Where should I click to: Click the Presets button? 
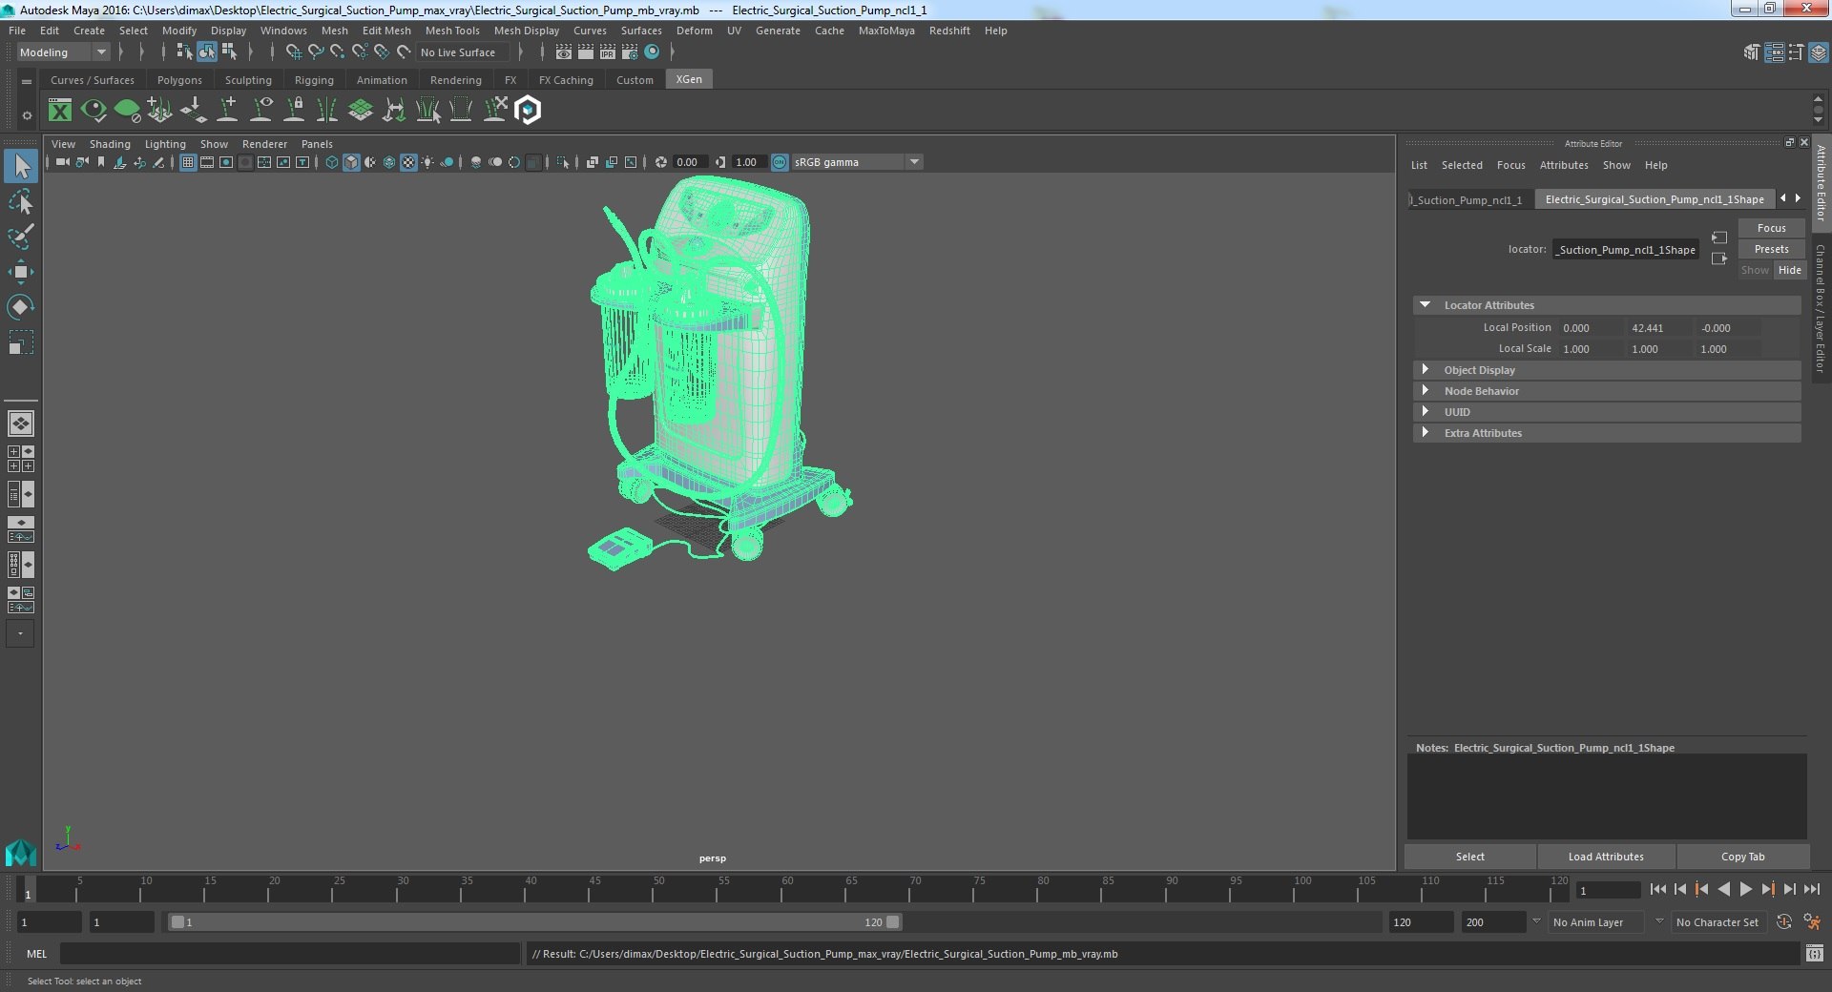click(x=1771, y=249)
